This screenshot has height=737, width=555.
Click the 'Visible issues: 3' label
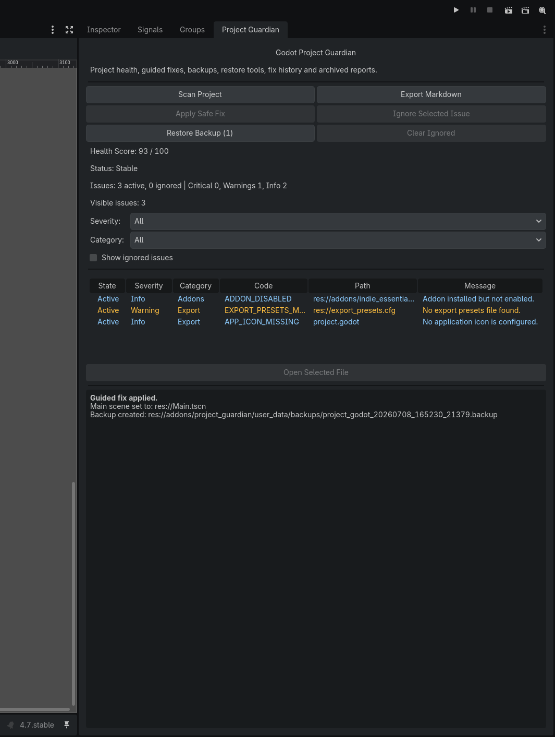point(118,203)
